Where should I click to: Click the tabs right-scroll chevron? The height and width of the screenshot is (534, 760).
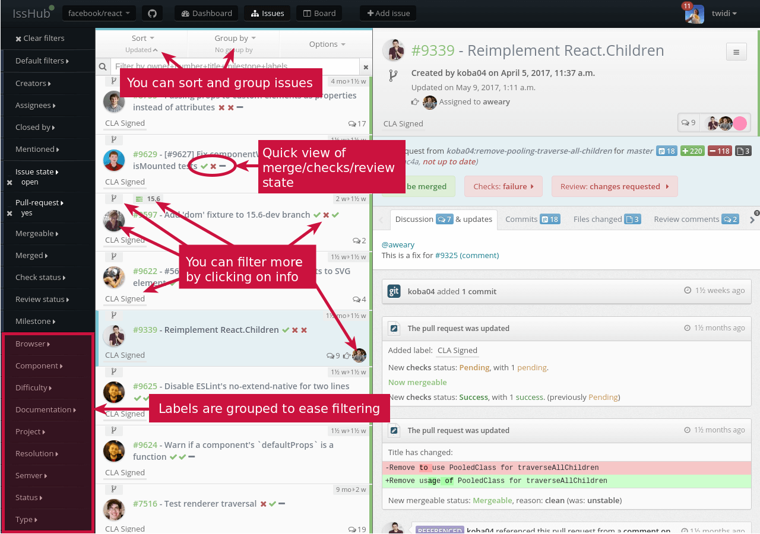tap(753, 220)
